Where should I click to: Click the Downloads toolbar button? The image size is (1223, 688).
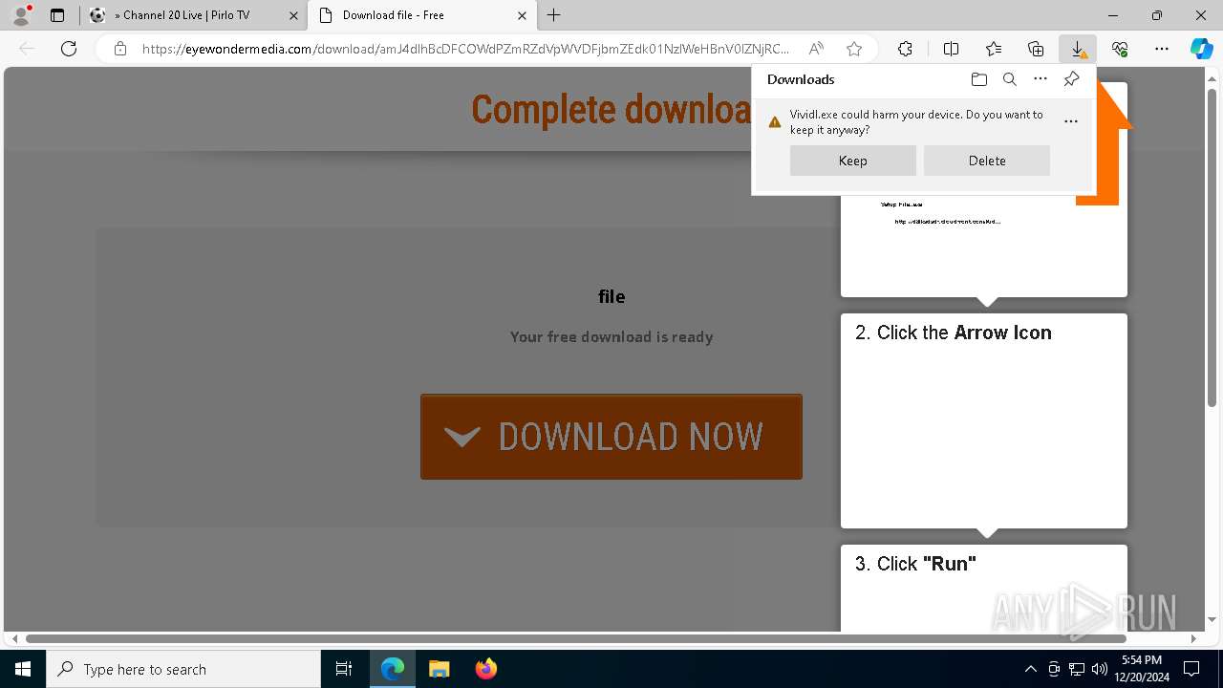pyautogui.click(x=1078, y=49)
